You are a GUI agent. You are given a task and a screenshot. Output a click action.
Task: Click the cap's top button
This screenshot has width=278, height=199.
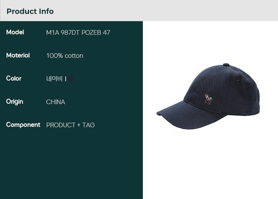click(226, 65)
